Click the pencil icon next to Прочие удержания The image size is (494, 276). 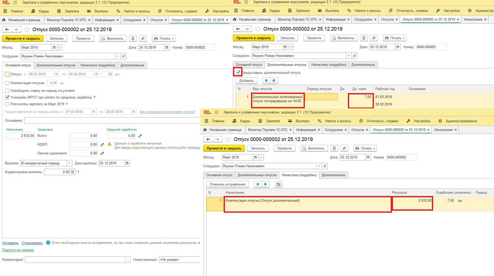(x=102, y=153)
